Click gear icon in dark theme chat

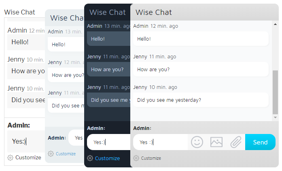[90, 158]
